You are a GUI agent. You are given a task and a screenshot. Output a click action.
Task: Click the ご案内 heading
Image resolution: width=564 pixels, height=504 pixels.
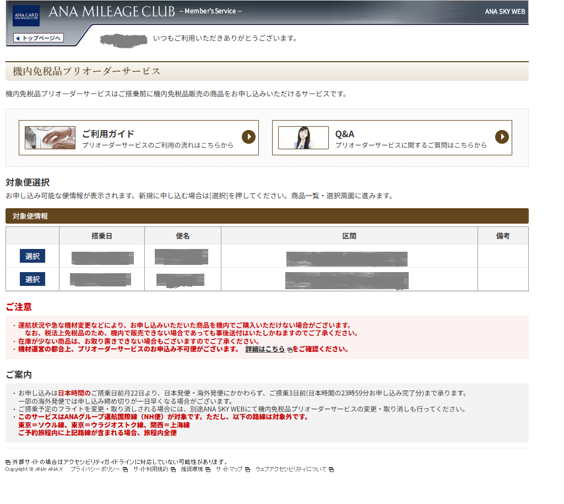(19, 375)
